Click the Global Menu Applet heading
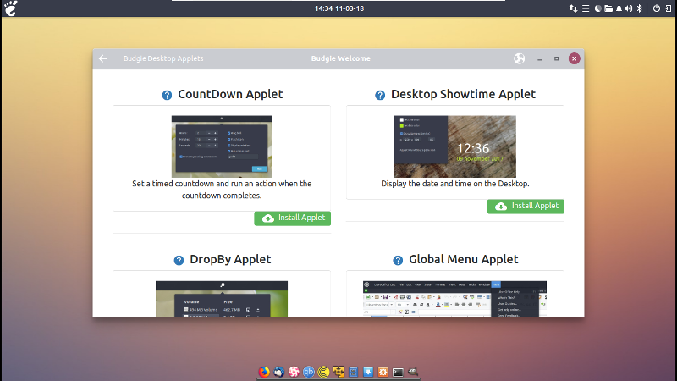This screenshot has height=381, width=677. pos(463,259)
